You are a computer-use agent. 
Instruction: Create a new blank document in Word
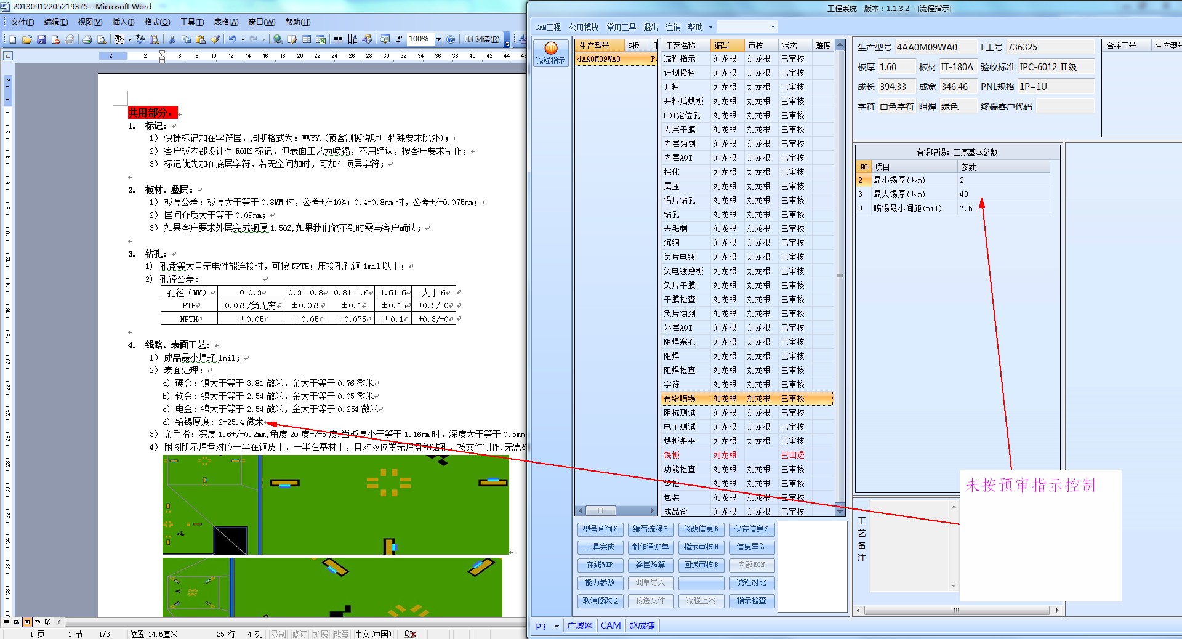point(12,39)
